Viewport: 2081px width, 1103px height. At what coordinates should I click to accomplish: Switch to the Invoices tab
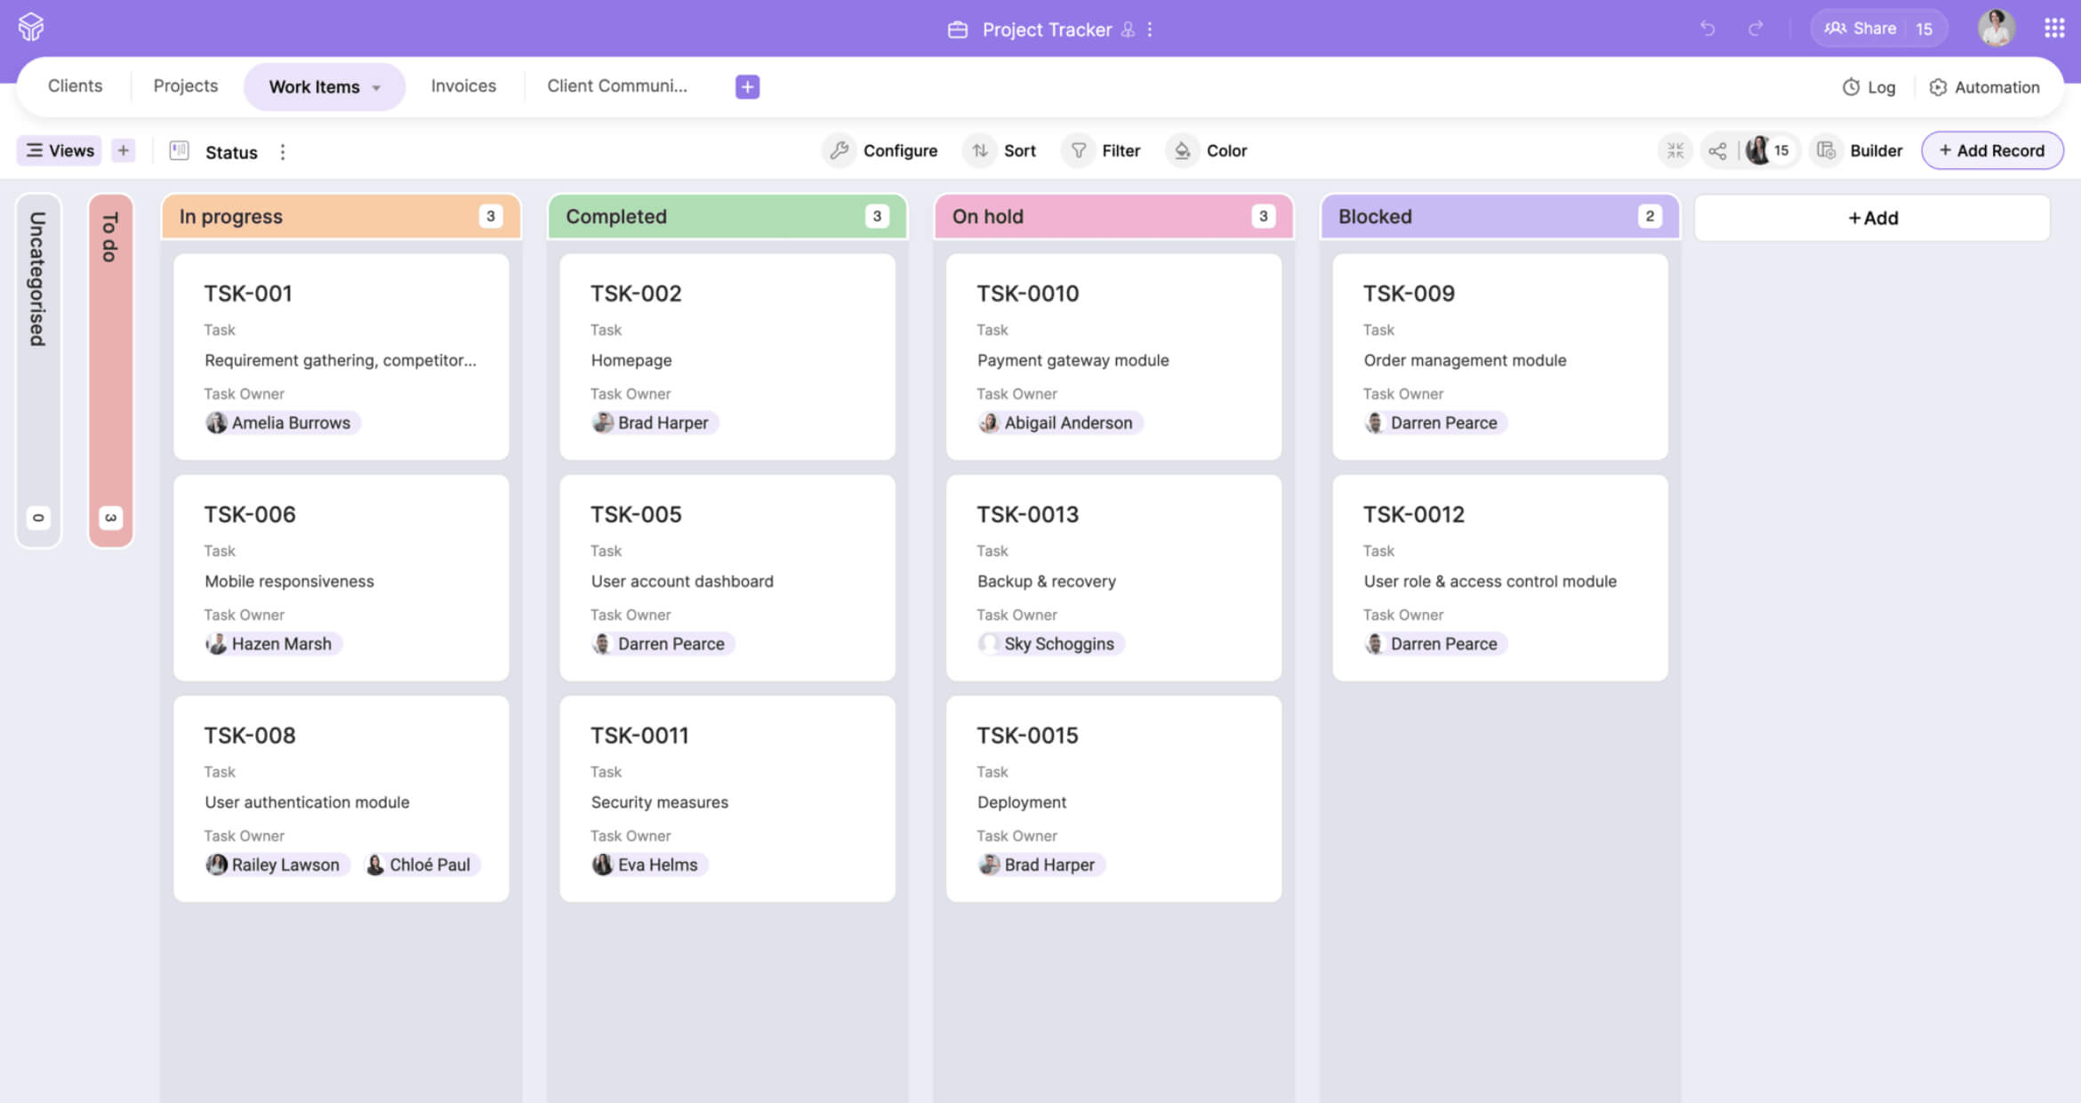[463, 86]
